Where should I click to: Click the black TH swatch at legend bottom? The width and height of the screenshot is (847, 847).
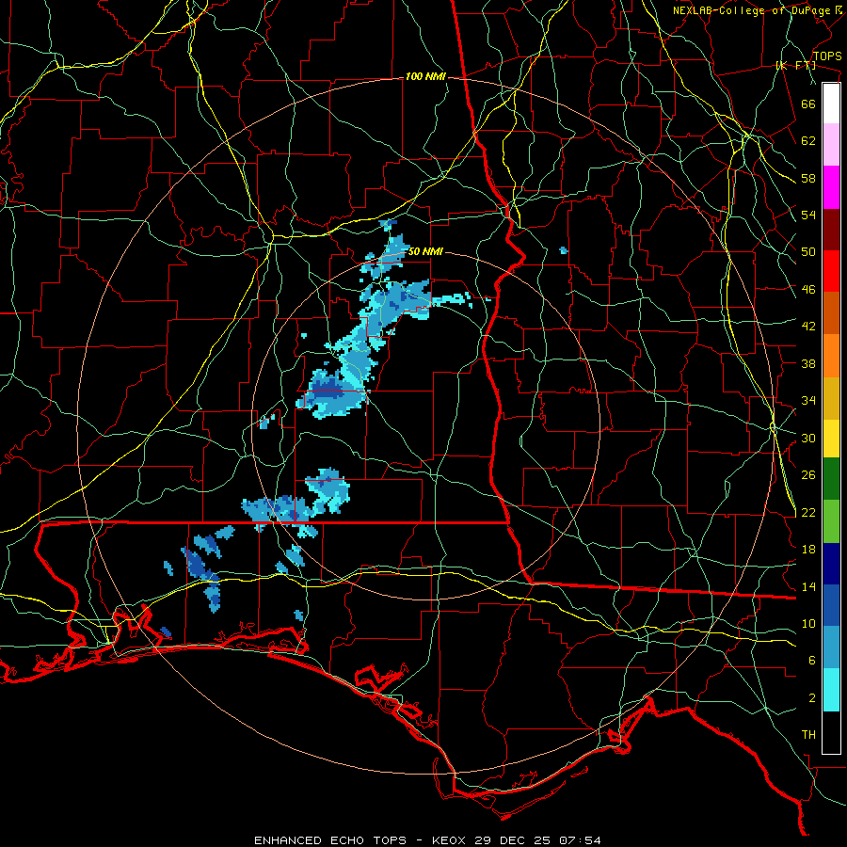click(x=831, y=732)
